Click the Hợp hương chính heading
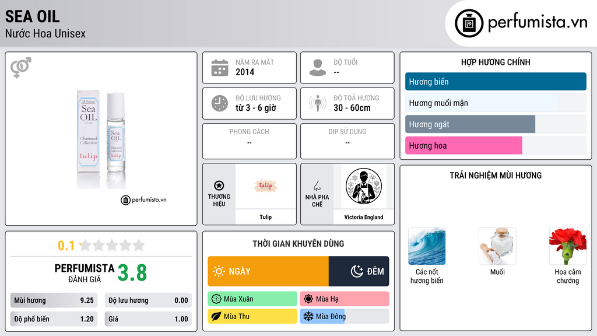 [x=496, y=62]
